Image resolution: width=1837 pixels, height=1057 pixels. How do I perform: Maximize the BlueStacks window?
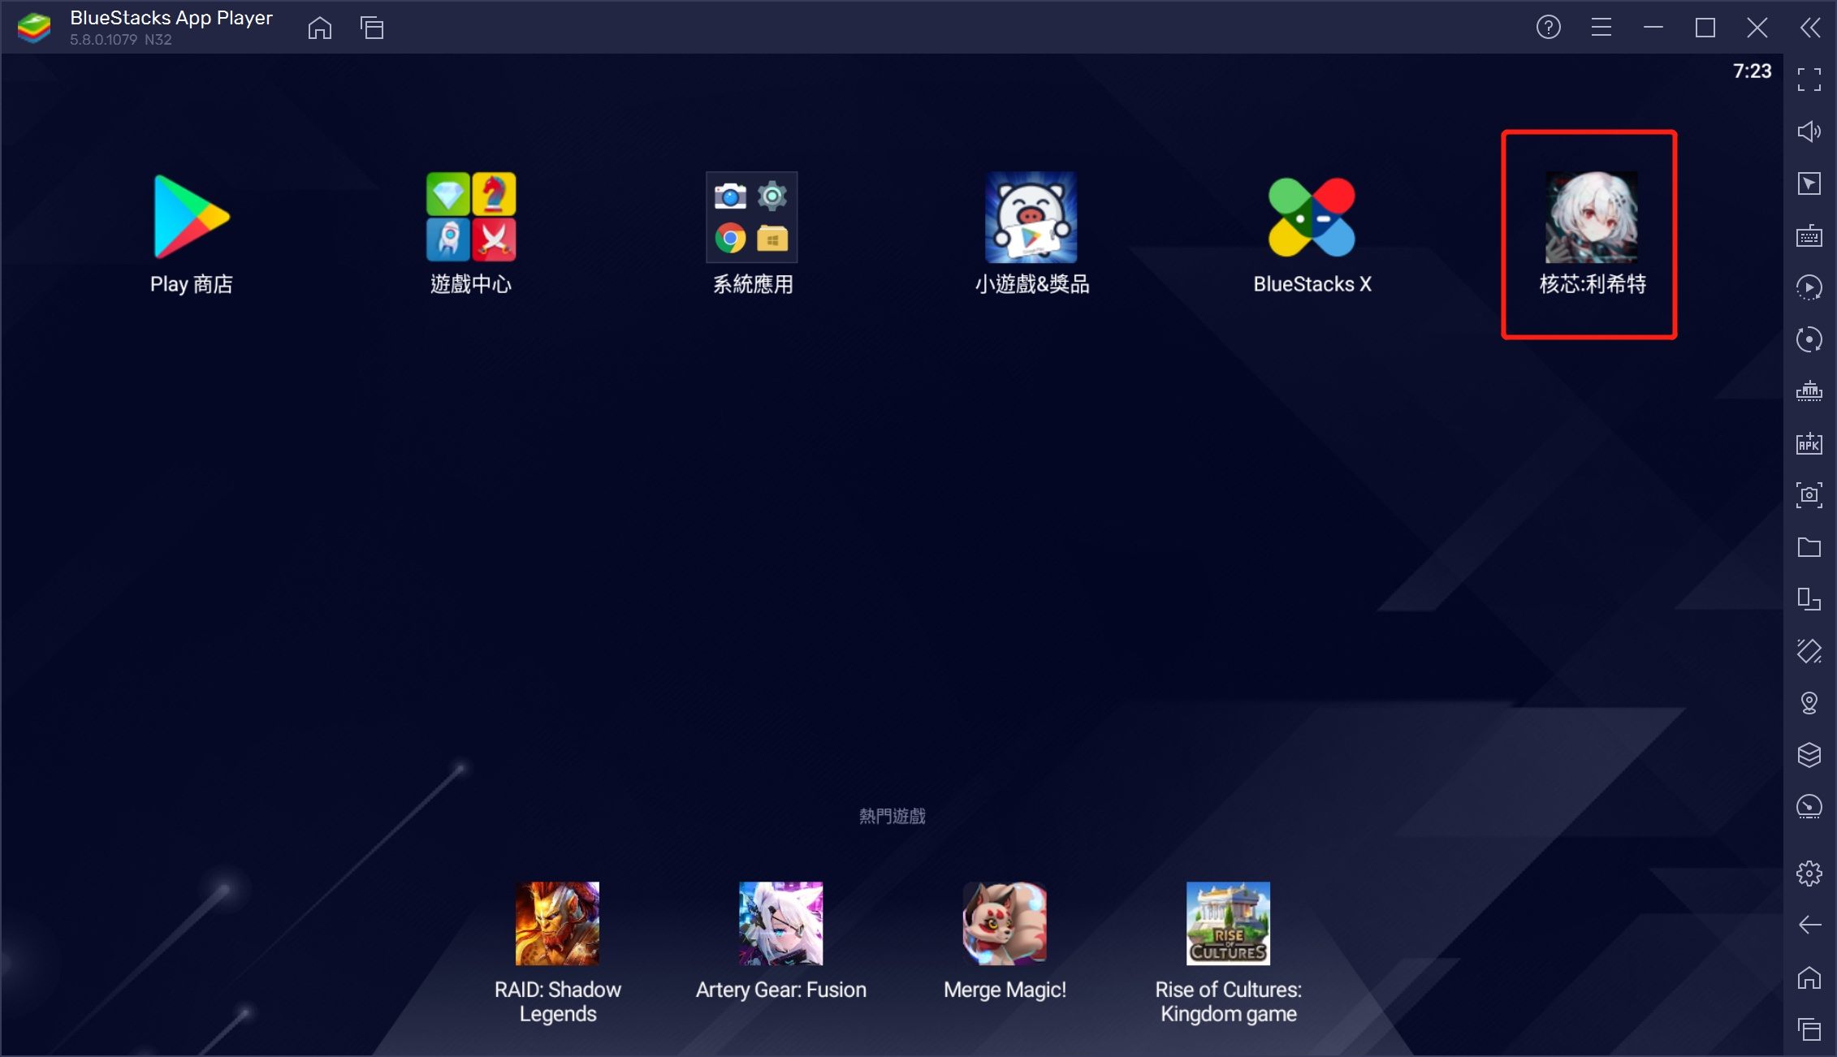point(1705,28)
